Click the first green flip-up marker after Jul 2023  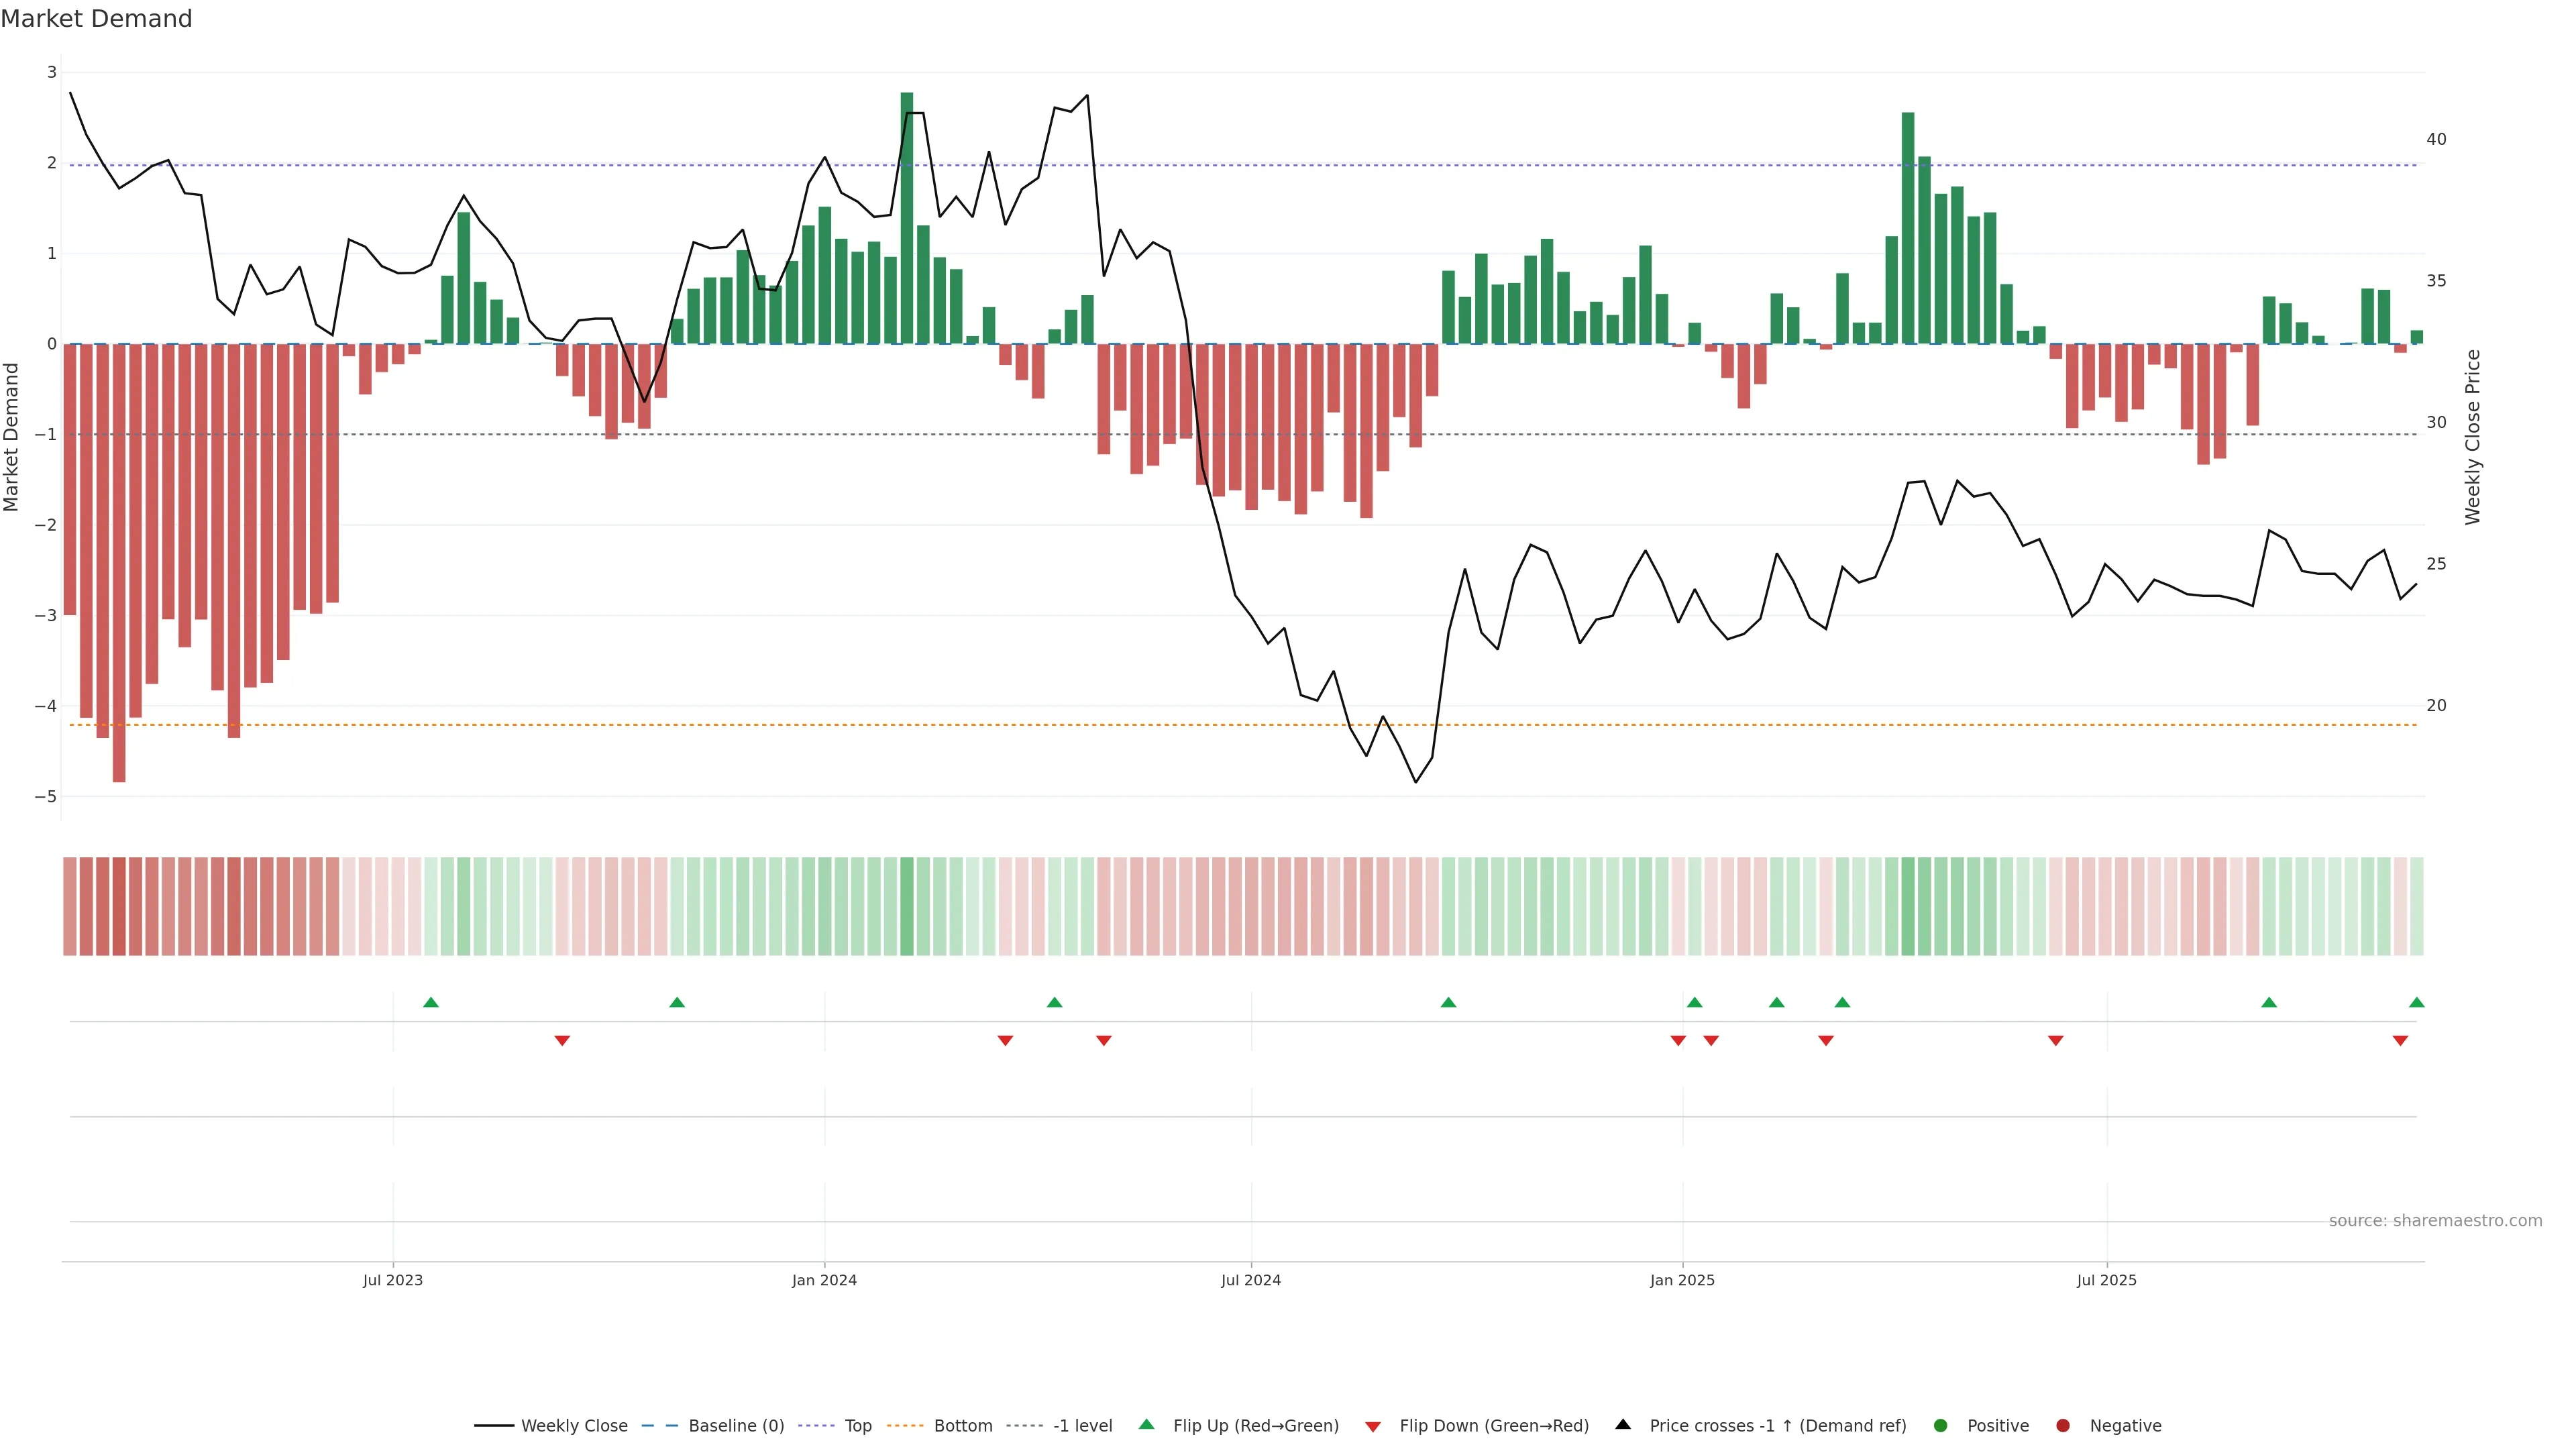pos(431,1002)
